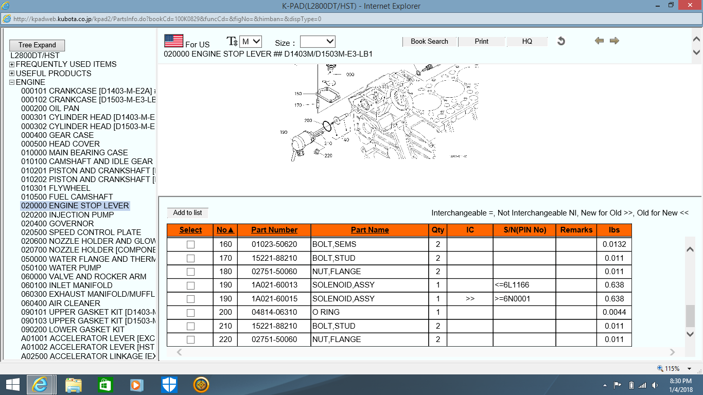Click the Tree Expand button
This screenshot has width=703, height=395.
(38, 45)
